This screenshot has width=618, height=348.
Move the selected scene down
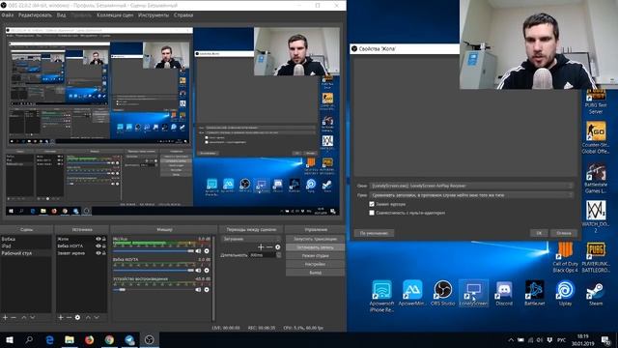click(x=33, y=317)
